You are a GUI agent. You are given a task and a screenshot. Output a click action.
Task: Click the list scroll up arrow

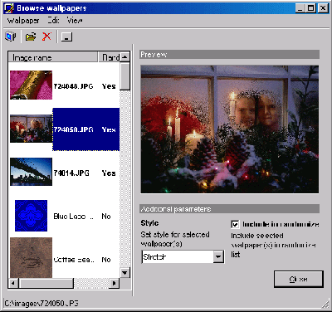tap(124, 57)
